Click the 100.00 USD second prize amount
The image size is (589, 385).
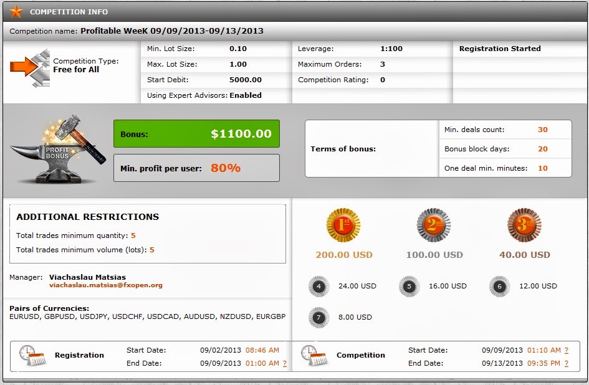point(434,255)
